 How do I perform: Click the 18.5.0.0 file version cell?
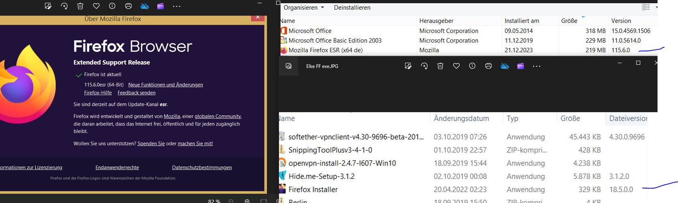point(621,190)
